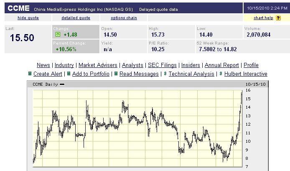Click the P/E ratio value 10.25

tap(158, 50)
